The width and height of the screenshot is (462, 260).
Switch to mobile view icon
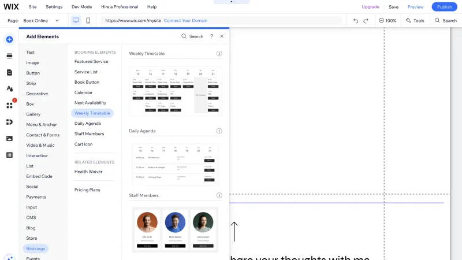click(88, 20)
